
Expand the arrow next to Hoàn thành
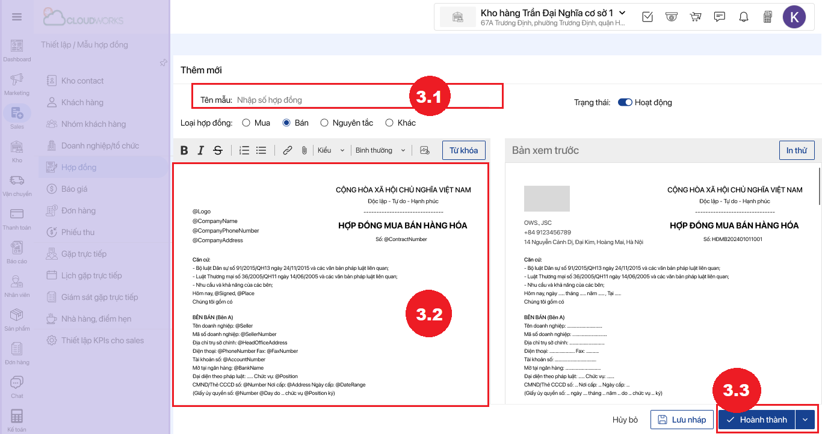point(805,420)
